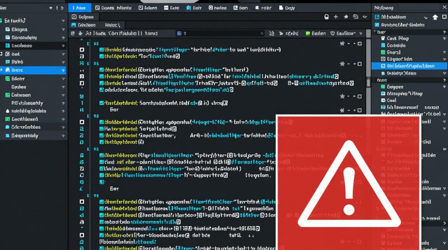This screenshot has height=250, width=448.
Task: Select the blue active tab in tab bar
Action: [x=79, y=8]
